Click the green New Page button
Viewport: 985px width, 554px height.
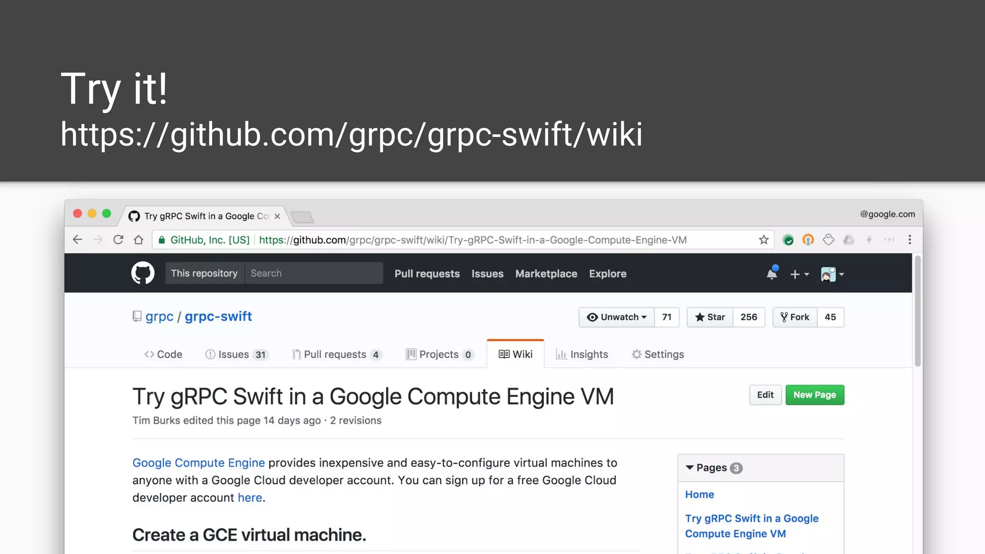coord(815,395)
